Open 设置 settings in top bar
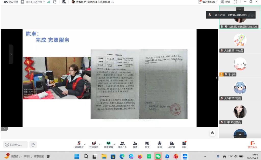The width and height of the screenshot is (261, 160). pyautogui.click(x=225, y=2)
